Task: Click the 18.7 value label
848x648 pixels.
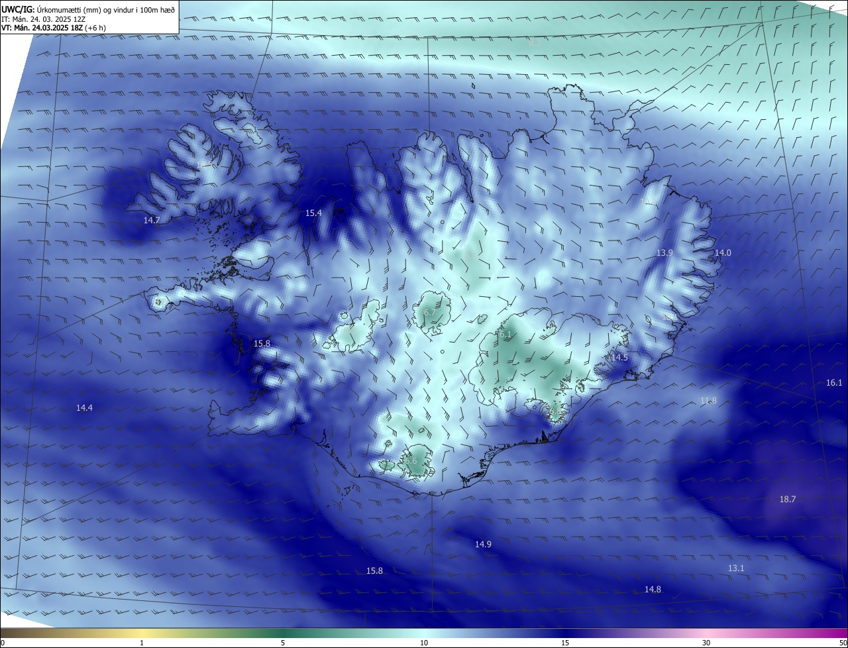Action: click(x=788, y=500)
